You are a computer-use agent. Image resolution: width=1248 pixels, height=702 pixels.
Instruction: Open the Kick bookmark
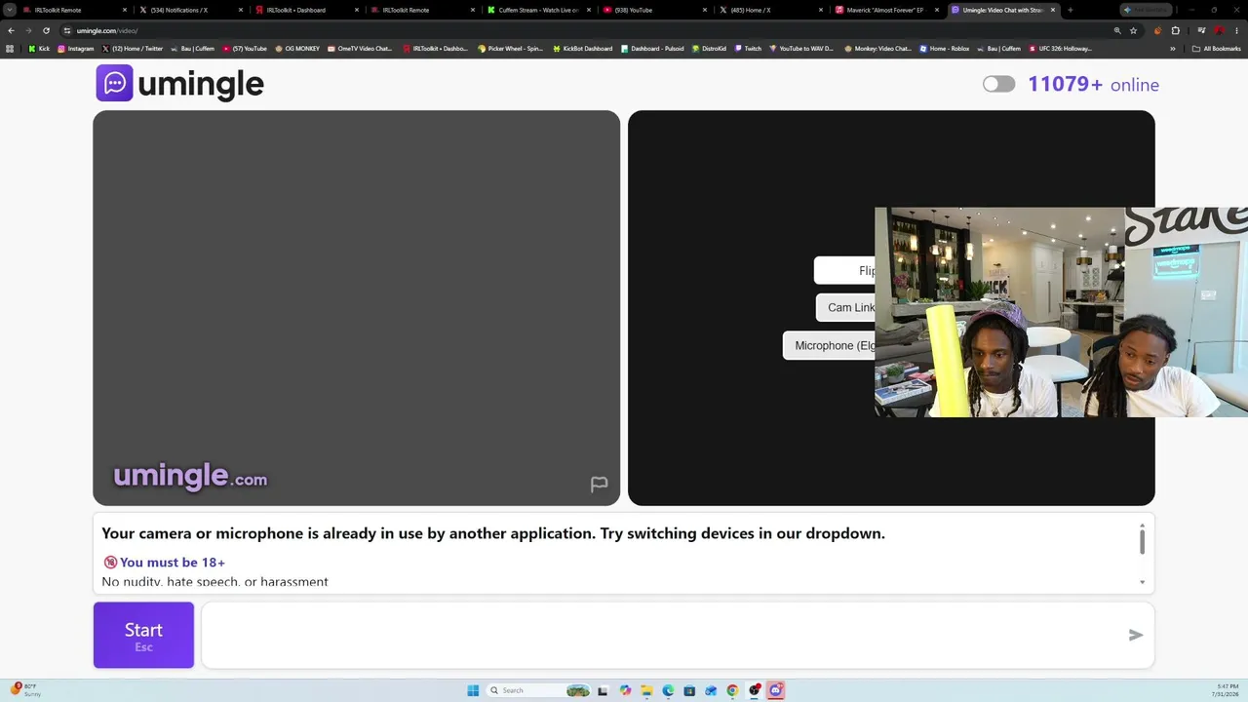click(x=39, y=49)
